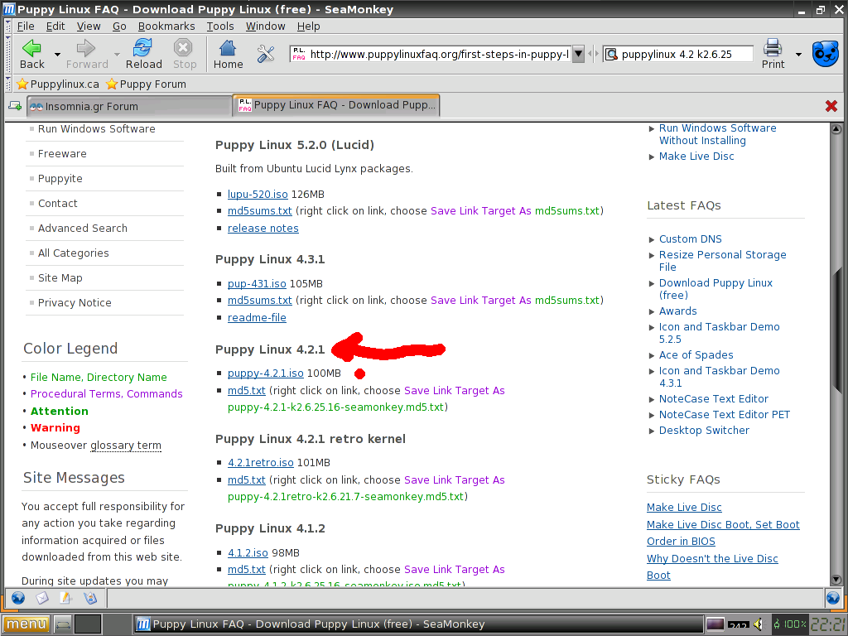848x636 pixels.
Task: Open a new tab with the tab icon
Action: pyautogui.click(x=15, y=106)
